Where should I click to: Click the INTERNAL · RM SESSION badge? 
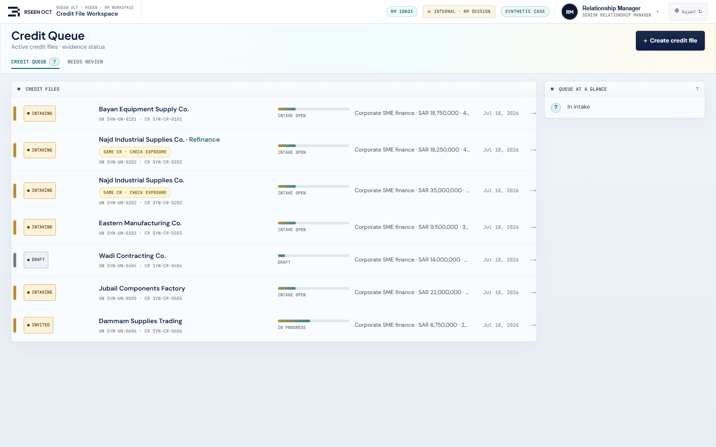[x=459, y=12]
